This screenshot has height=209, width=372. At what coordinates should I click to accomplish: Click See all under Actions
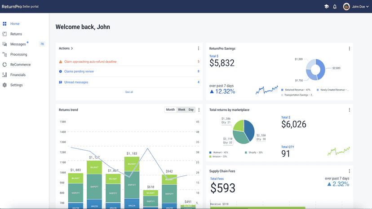click(129, 92)
